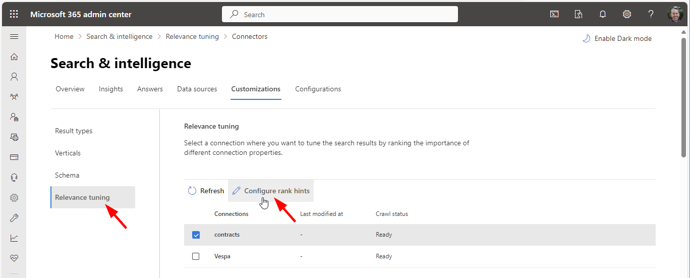Click Crawl status column header
Screen dimensions: 690x278
(392, 214)
